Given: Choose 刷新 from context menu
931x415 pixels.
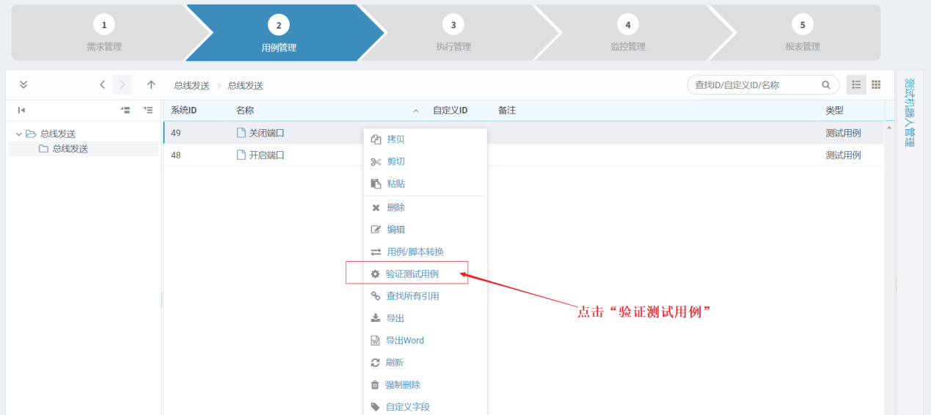Looking at the screenshot, I should [426, 362].
